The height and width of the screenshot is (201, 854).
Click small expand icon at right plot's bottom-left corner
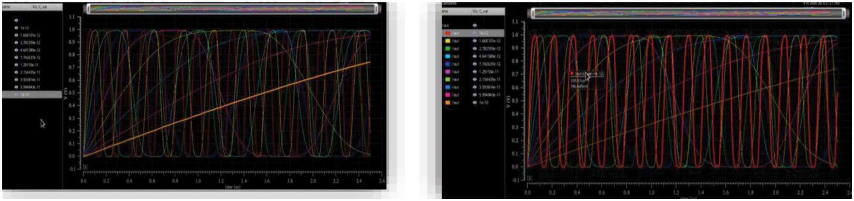point(529,178)
